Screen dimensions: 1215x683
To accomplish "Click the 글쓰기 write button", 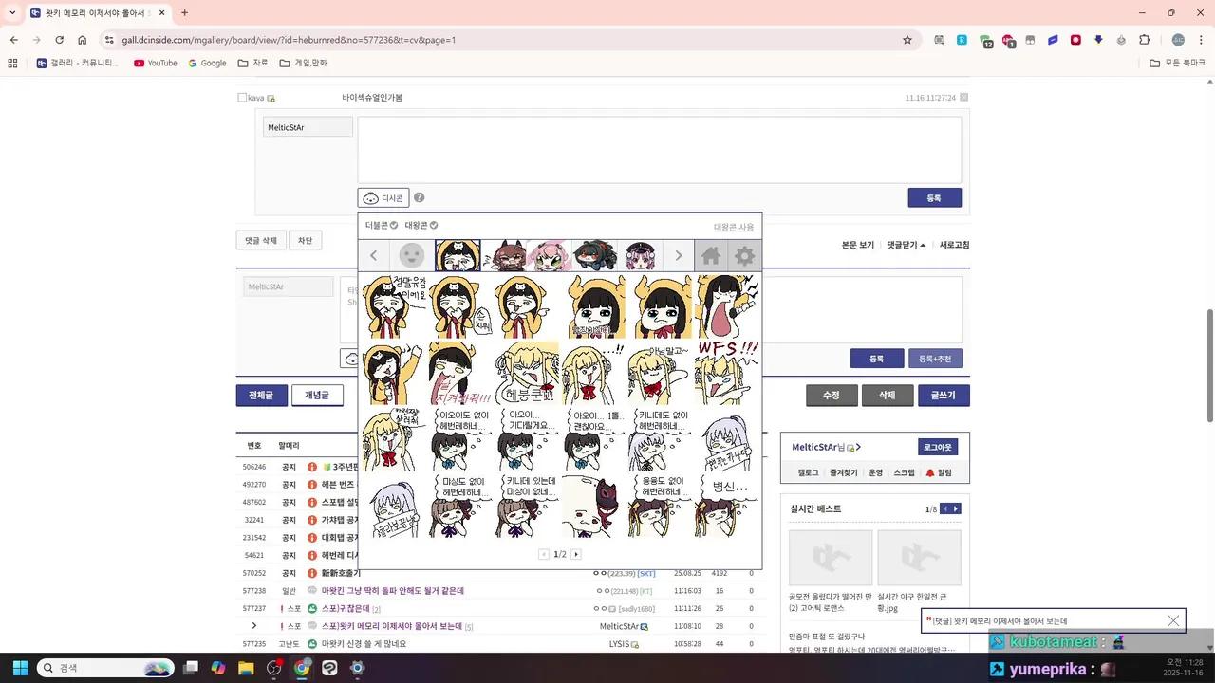I will point(944,395).
